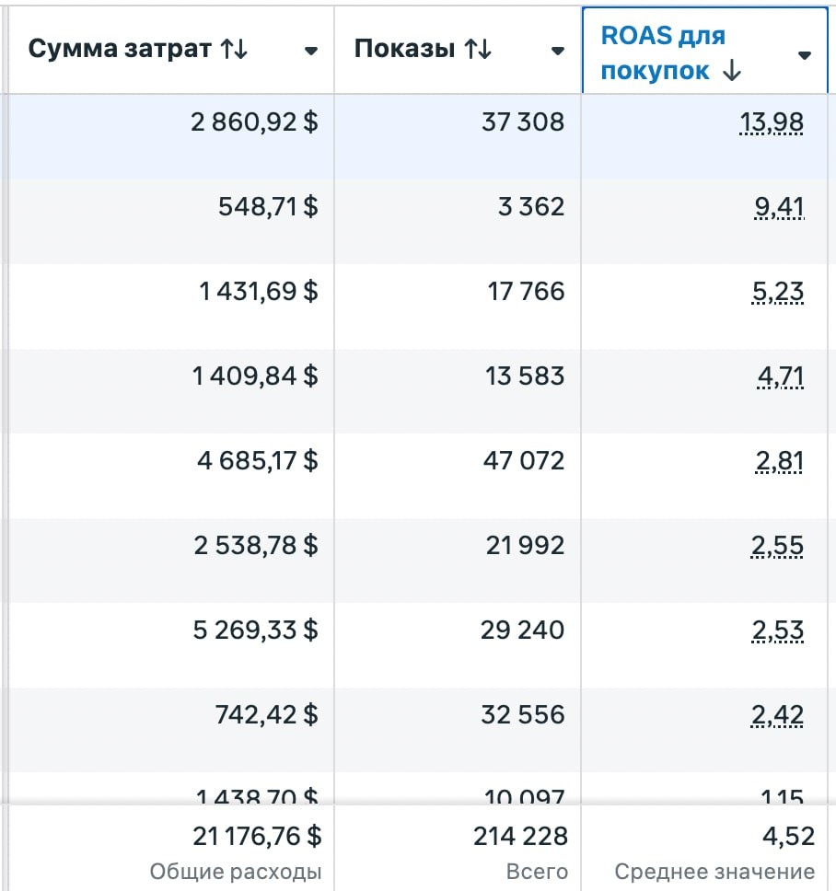Click the sort arrows beside Сумма затрат
The width and height of the screenshot is (836, 891).
pos(234,50)
